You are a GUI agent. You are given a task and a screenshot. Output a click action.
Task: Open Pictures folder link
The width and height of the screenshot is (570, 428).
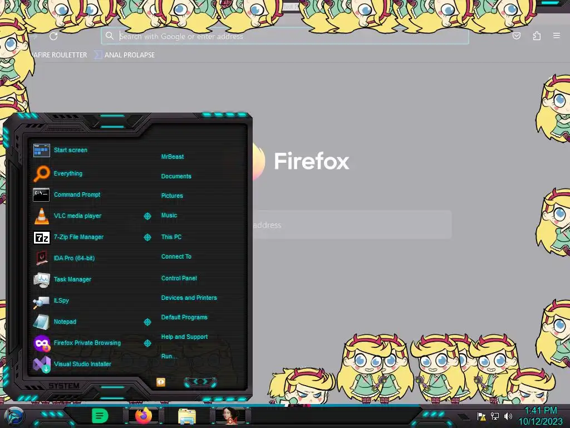click(x=172, y=196)
